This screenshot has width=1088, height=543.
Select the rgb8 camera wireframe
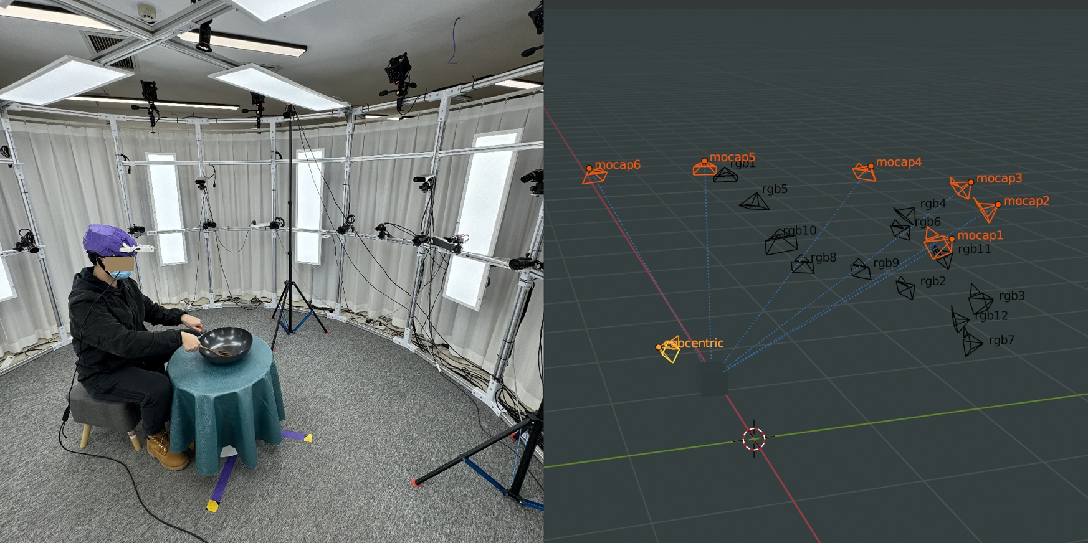(x=803, y=265)
